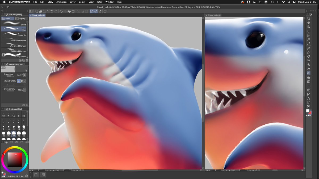Open the Brush size panel menu expander
Viewport: 319px width, 179px height.
pos(3,108)
